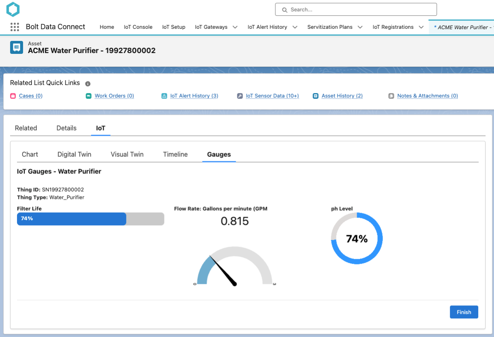Open the Notes & Attachments (0) link
The width and height of the screenshot is (494, 337).
click(428, 96)
